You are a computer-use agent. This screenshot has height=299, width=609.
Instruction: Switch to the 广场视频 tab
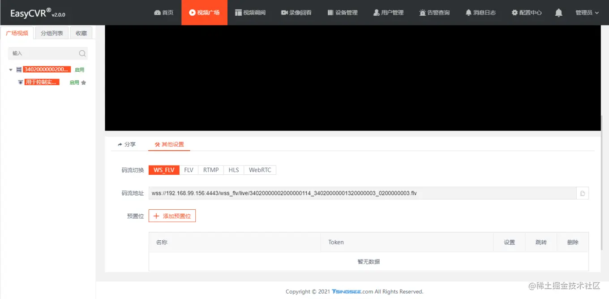(x=17, y=33)
